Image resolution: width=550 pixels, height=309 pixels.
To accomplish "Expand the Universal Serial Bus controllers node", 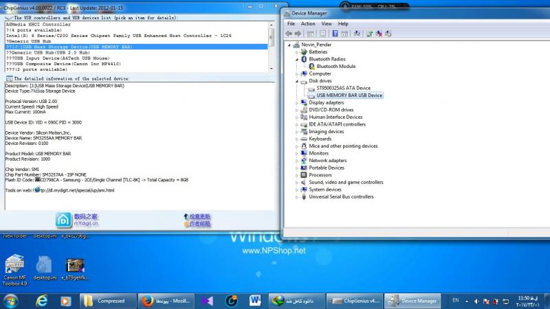I will pos(297,197).
